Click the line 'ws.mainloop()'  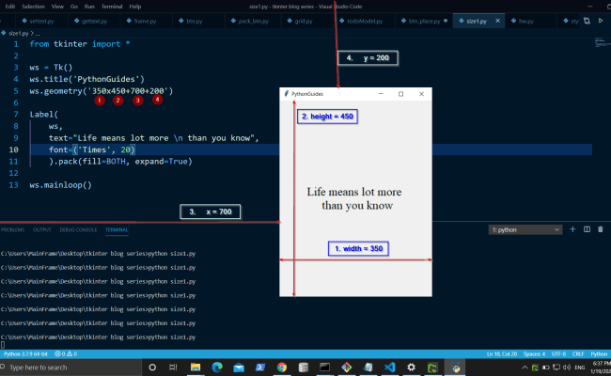click(x=61, y=184)
